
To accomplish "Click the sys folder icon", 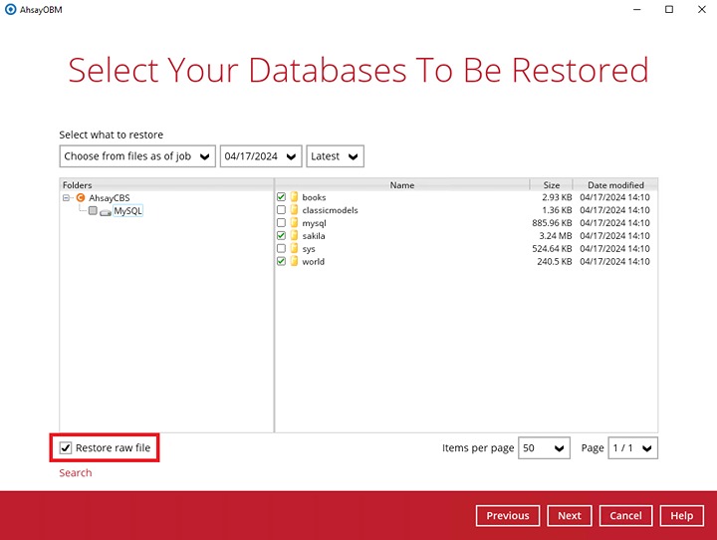I will 294,248.
